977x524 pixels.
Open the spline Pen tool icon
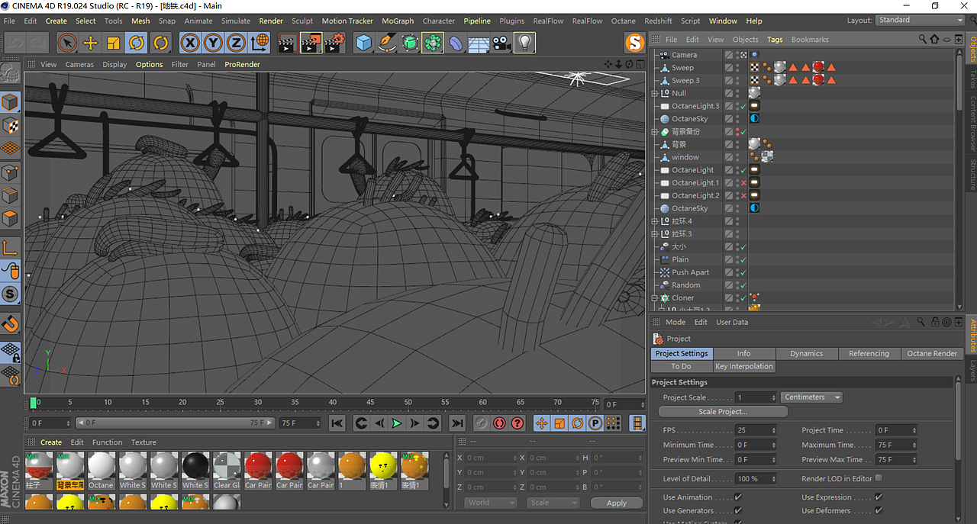(x=387, y=43)
